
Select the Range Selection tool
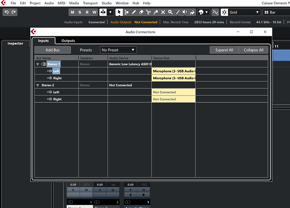click(126, 12)
